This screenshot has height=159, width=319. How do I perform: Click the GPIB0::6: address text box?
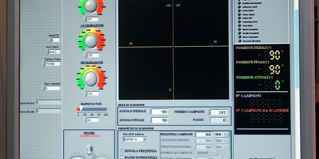[x=132, y=140]
